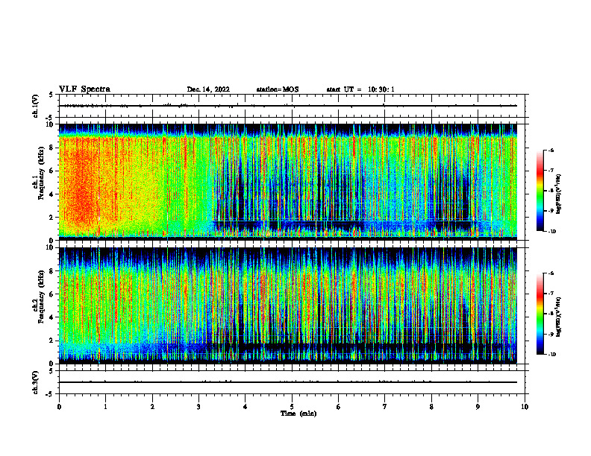Click the "5" tick on ch.1(V) axis
The image size is (591, 456).
click(x=51, y=95)
